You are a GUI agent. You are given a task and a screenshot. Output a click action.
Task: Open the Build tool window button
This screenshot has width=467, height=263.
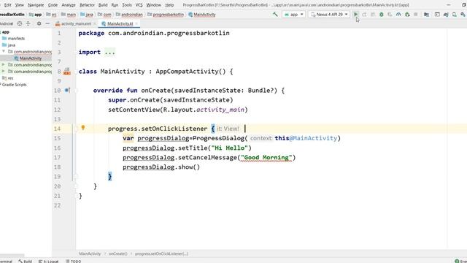(x=26, y=261)
